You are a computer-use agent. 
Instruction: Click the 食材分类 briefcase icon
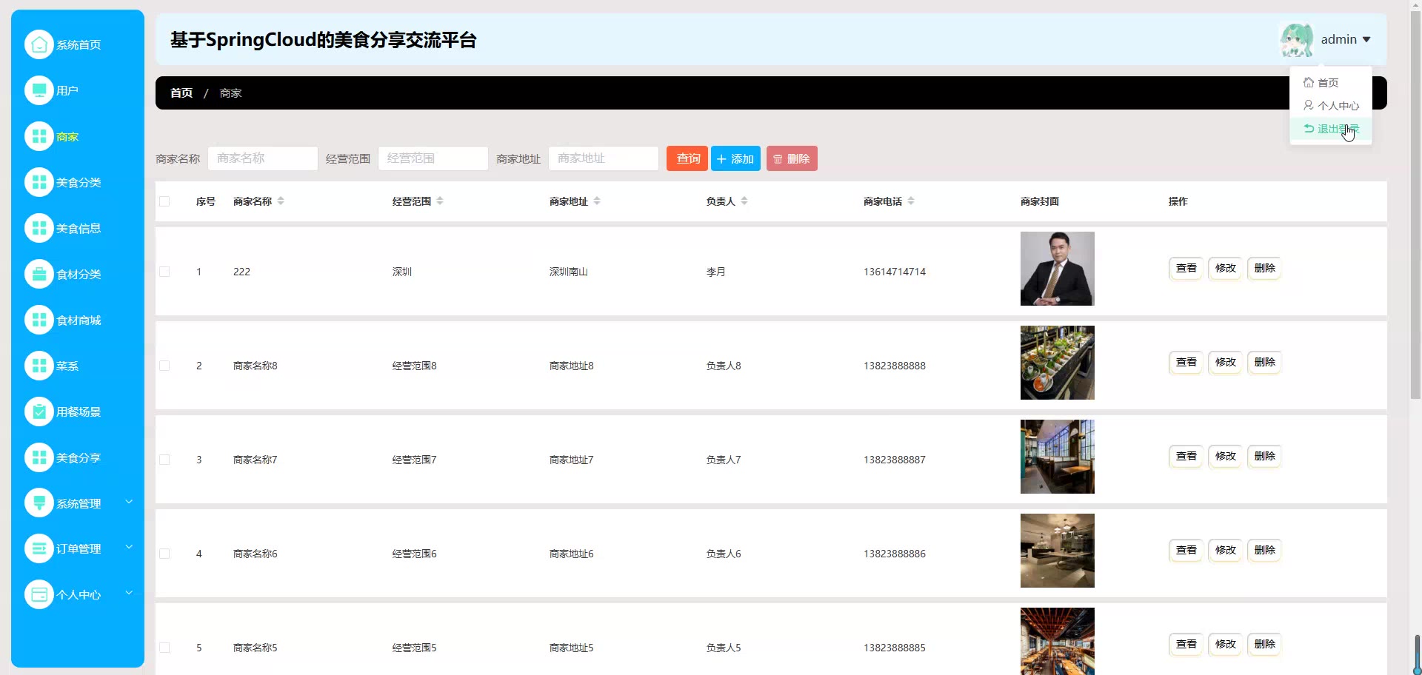[39, 274]
